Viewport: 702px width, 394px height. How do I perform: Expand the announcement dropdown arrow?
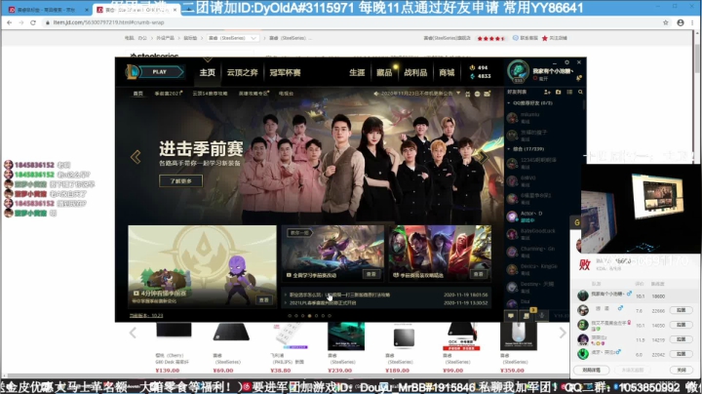pos(458,93)
